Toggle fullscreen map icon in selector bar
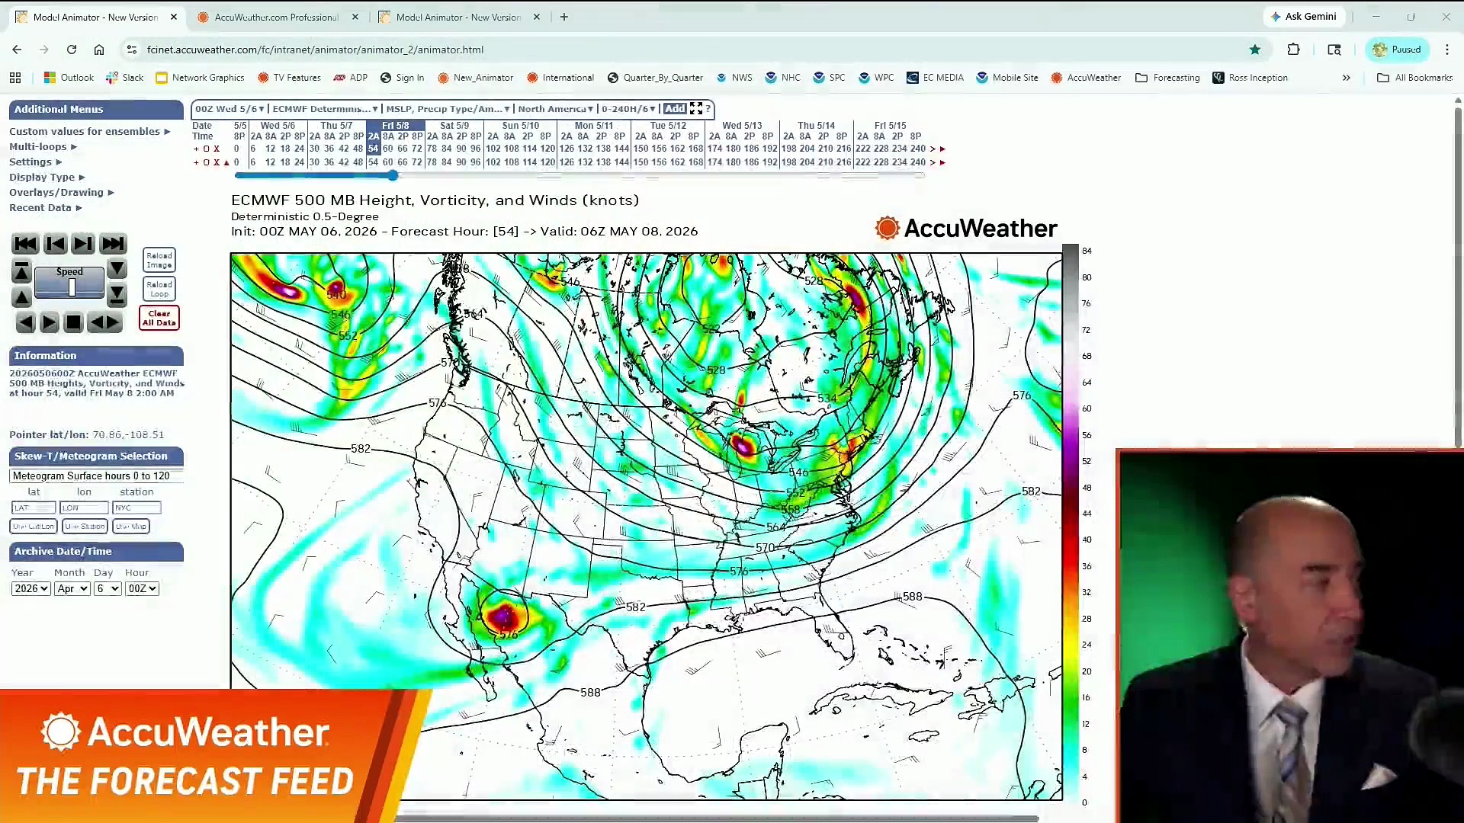1464x823 pixels. point(695,109)
